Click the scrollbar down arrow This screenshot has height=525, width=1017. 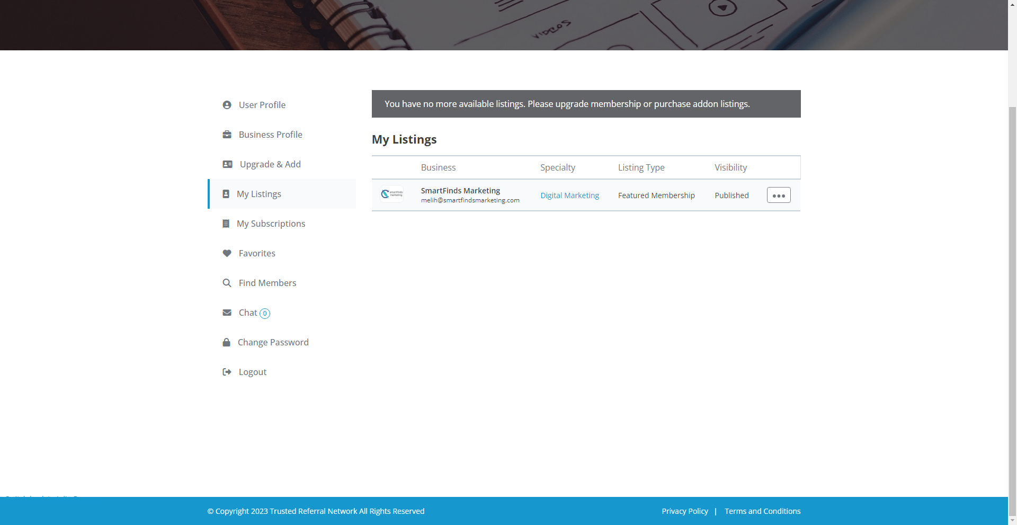point(1012,520)
